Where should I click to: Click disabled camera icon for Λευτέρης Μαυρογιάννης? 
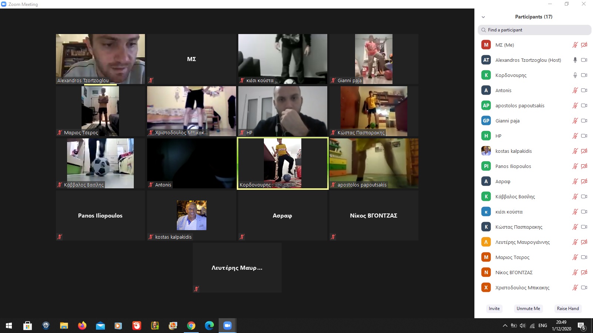pyautogui.click(x=584, y=242)
